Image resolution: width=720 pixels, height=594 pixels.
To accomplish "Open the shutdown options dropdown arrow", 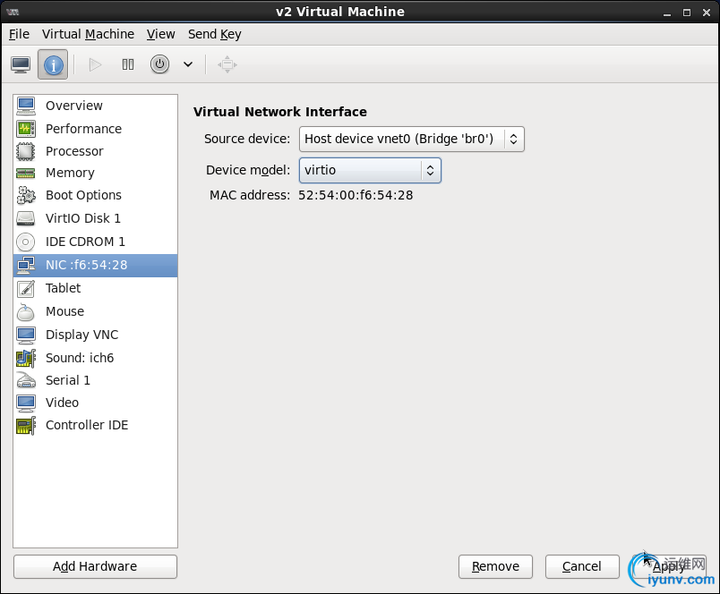I will coord(188,64).
